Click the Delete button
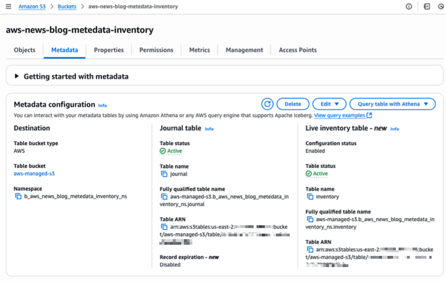This screenshot has width=446, height=281. [x=293, y=104]
